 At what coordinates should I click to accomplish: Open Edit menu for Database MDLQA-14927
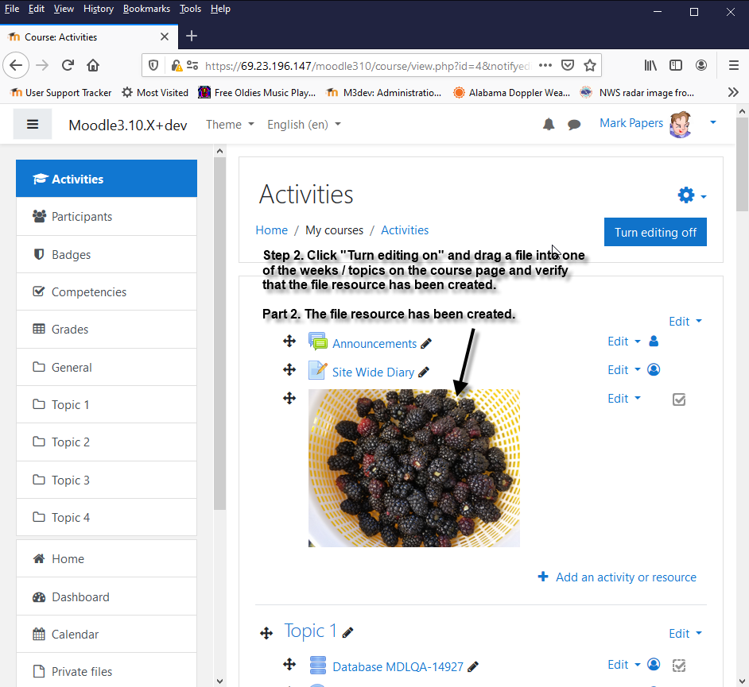(624, 665)
